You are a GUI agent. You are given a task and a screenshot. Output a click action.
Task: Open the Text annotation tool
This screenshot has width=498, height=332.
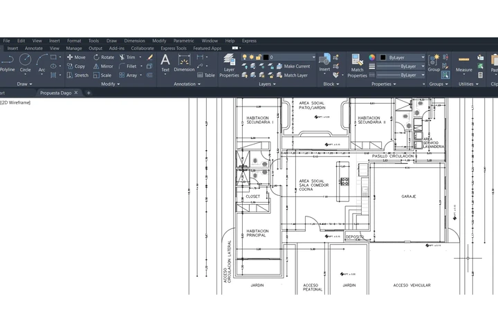[x=165, y=62]
